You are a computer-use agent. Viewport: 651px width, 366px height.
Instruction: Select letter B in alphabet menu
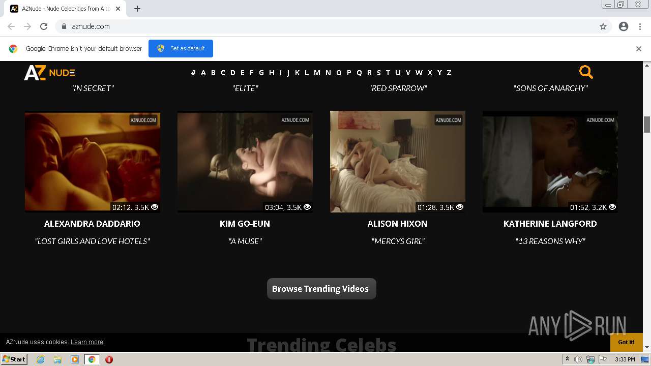click(x=213, y=73)
